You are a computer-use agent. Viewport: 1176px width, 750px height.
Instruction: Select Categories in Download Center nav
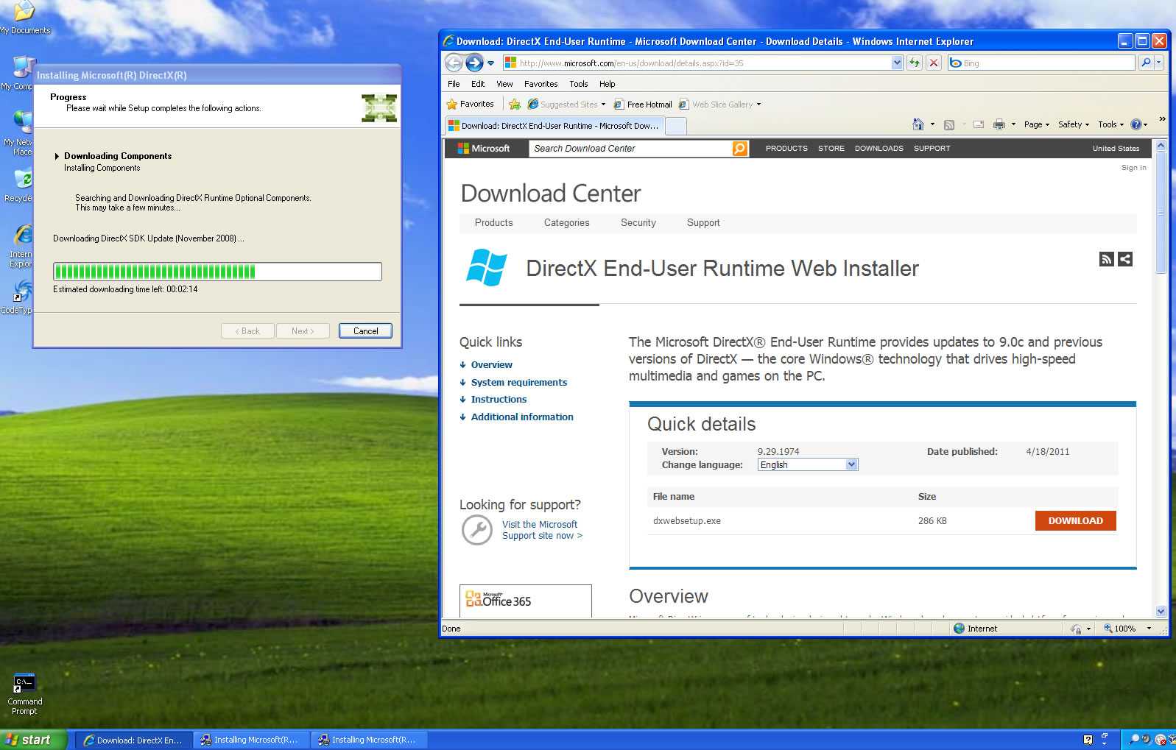(566, 222)
